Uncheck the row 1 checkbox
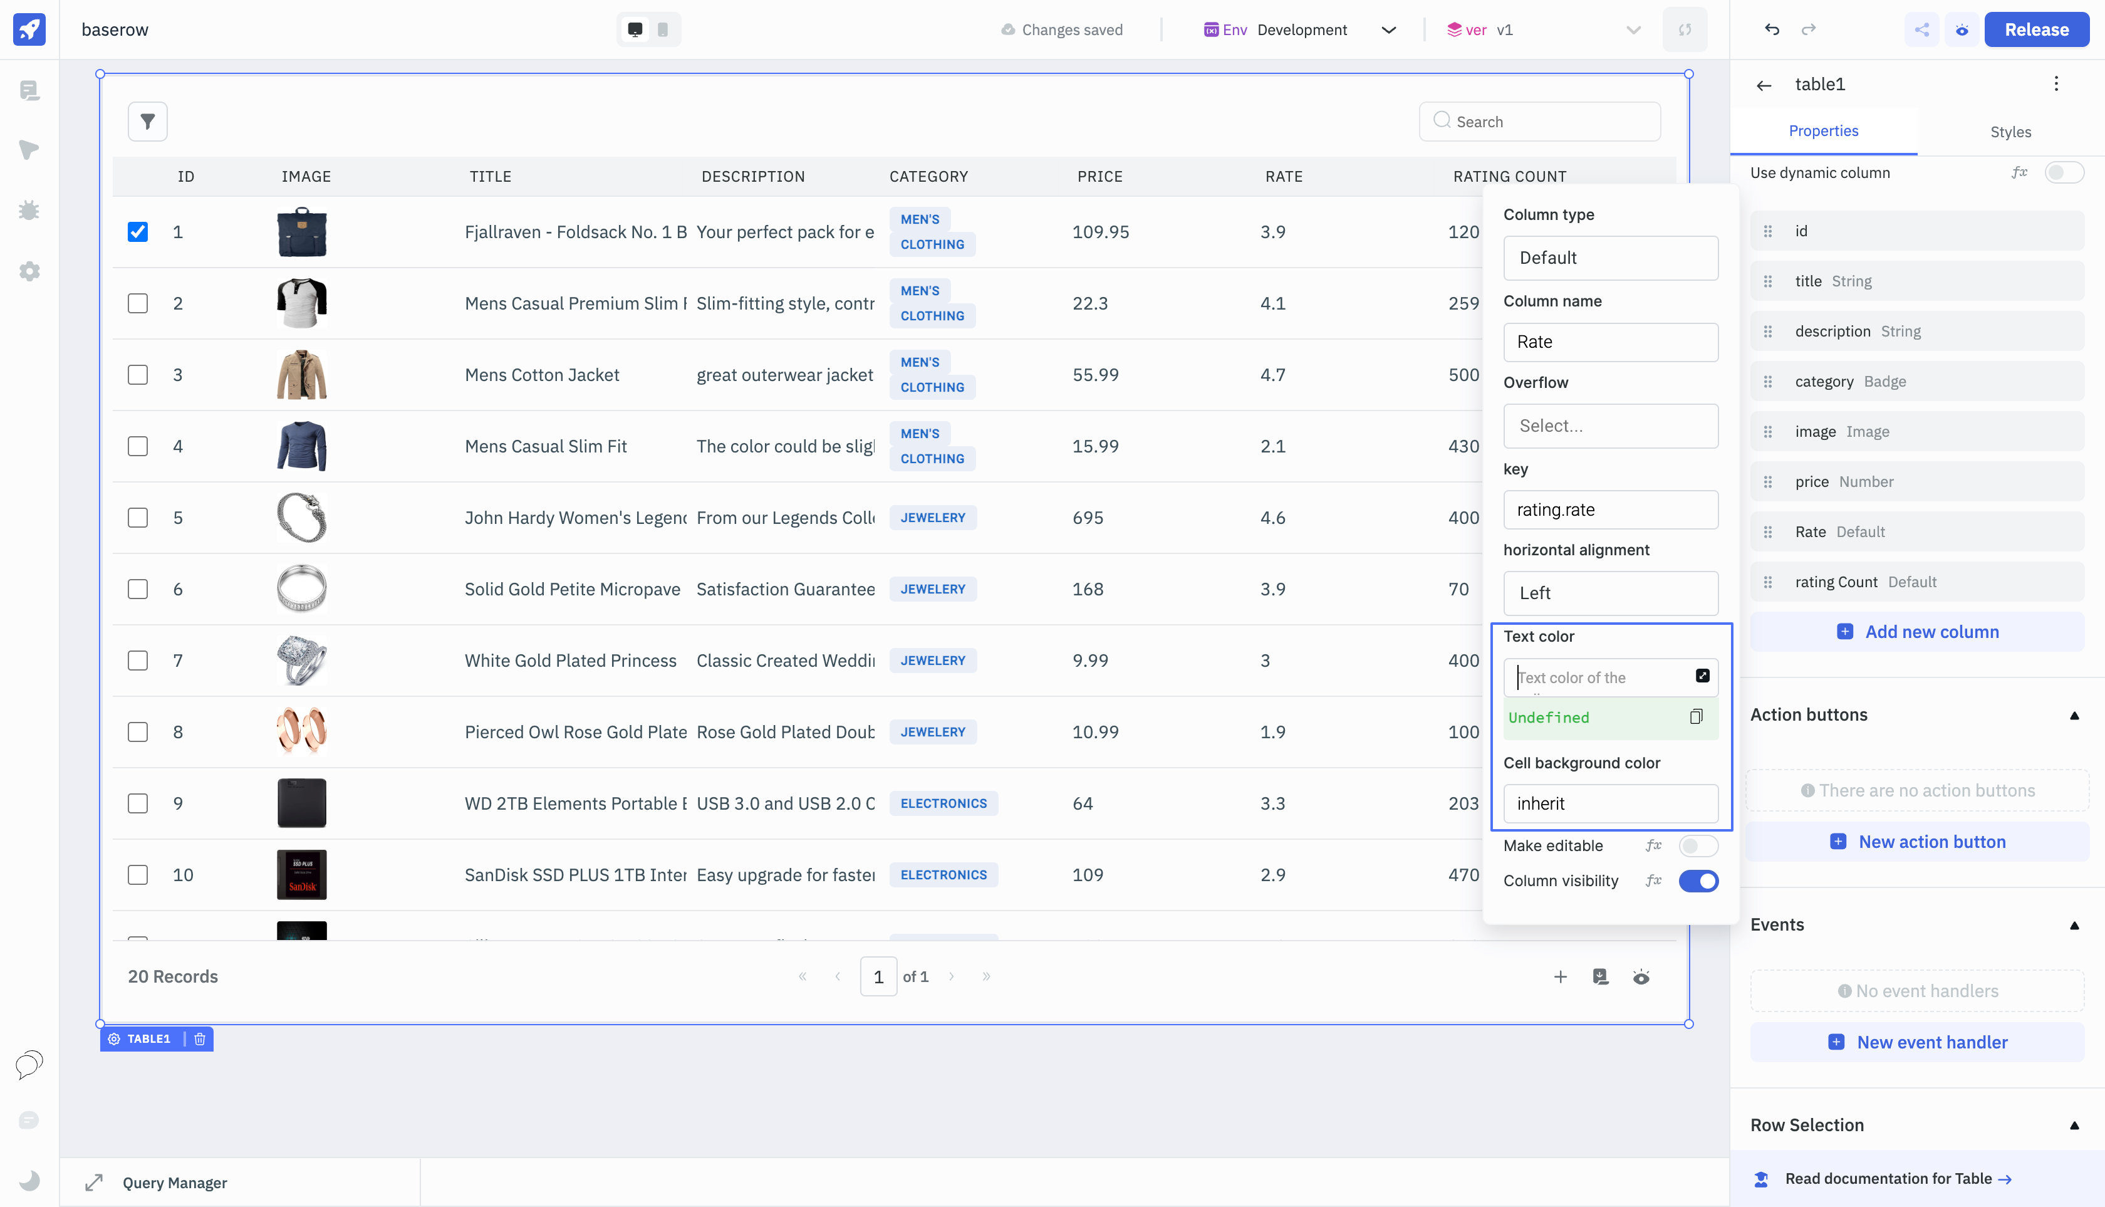 pos(138,232)
